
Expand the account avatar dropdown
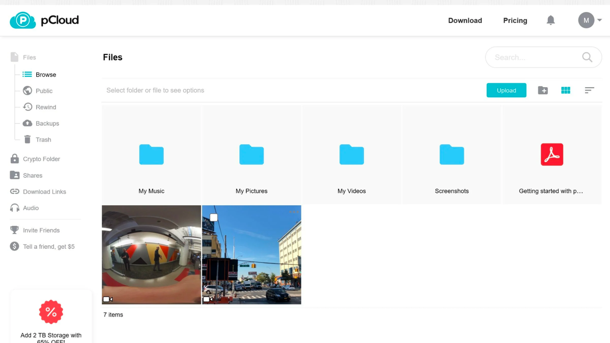click(590, 20)
